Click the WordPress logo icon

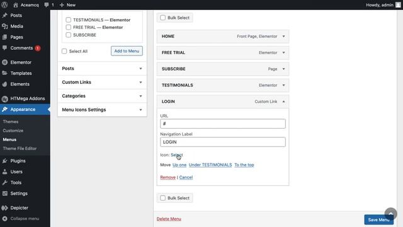4,4
